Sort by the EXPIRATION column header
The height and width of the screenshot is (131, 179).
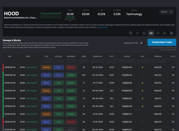pos(98,56)
